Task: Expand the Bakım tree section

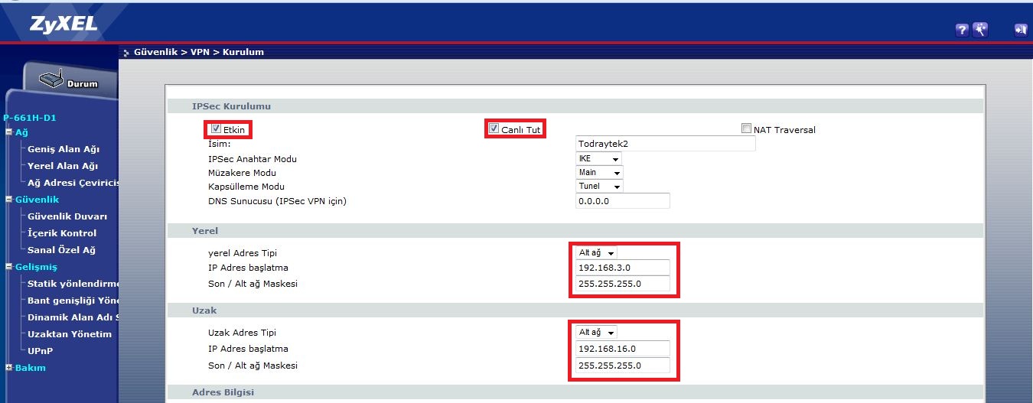Action: (9, 368)
